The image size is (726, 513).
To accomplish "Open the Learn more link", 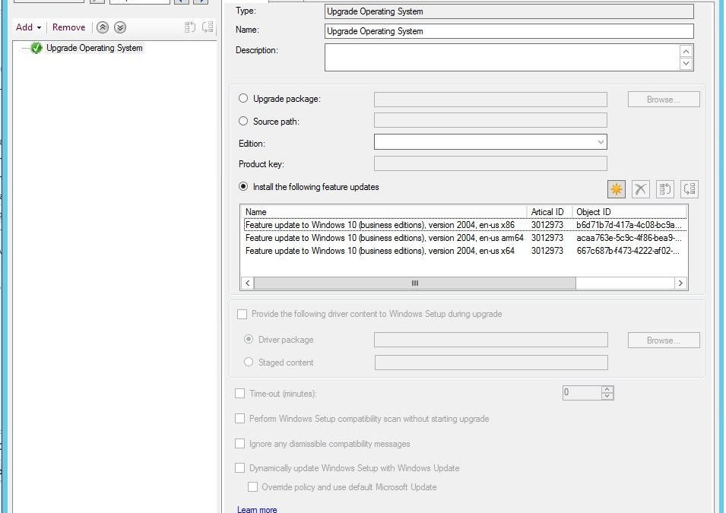I will pos(257,509).
